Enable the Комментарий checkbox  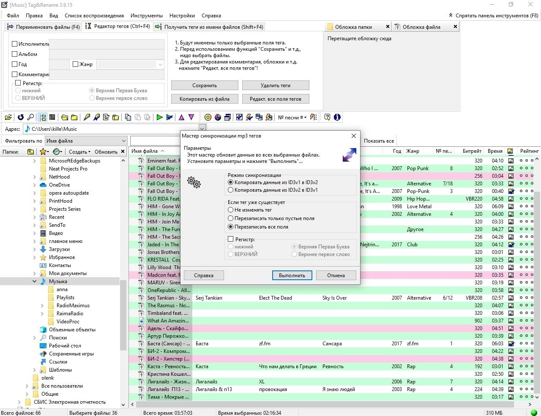point(15,74)
